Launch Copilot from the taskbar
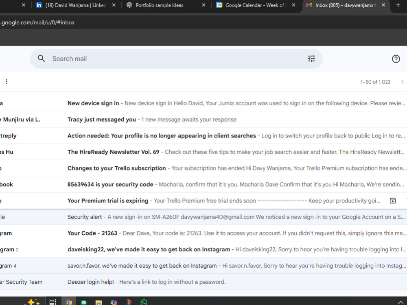Image resolution: width=407 pixels, height=305 pixels. click(114, 303)
